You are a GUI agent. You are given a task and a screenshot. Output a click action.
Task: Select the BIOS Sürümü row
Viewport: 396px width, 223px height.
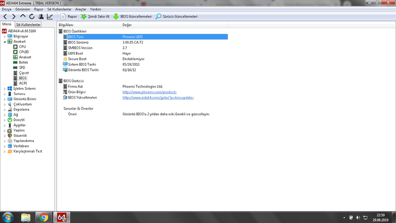[145, 42]
